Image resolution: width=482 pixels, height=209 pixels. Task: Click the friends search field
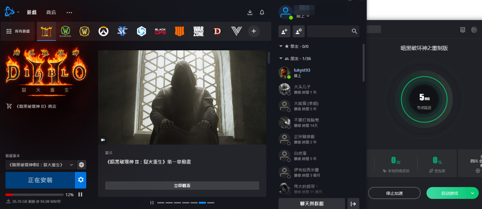[x=333, y=31]
